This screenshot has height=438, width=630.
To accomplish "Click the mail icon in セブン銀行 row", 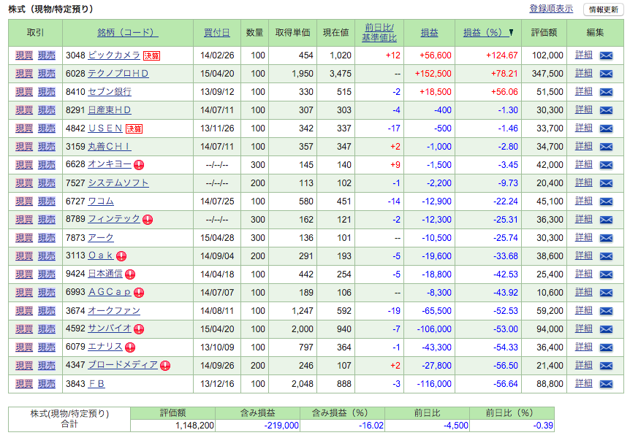I will 606,92.
